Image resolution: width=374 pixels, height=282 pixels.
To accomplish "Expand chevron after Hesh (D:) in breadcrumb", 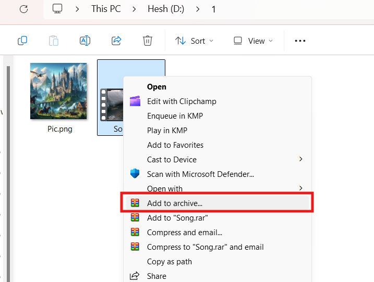I will [x=198, y=9].
